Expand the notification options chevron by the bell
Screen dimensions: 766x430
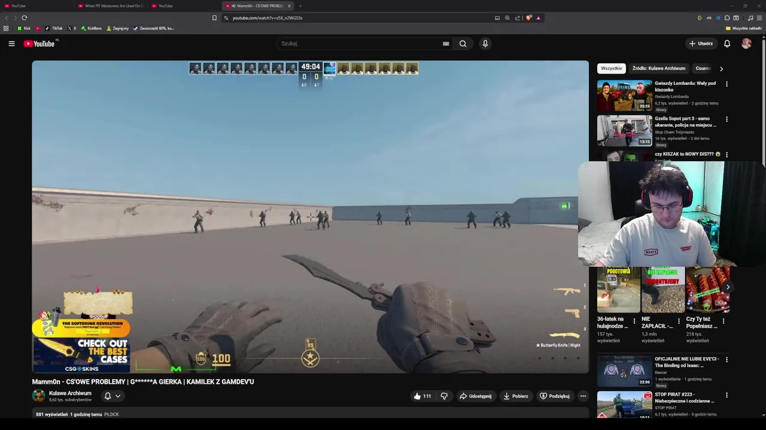point(118,396)
